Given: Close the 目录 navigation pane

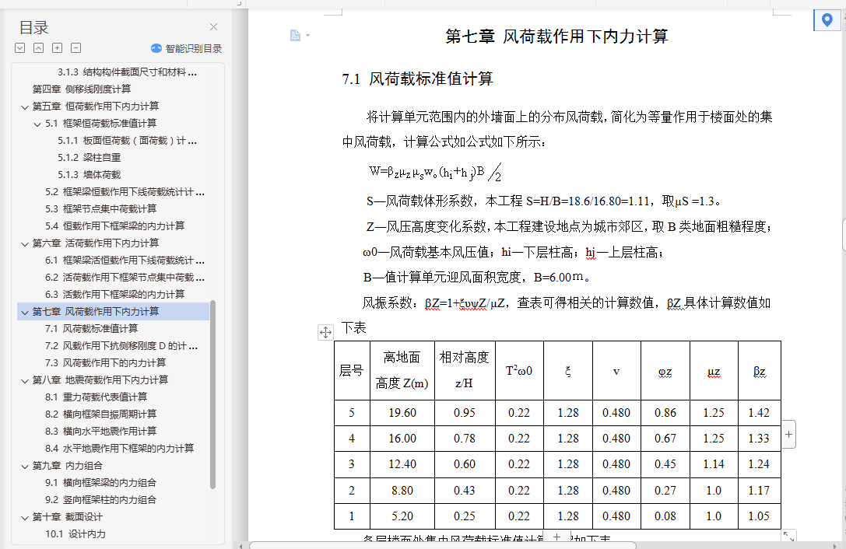Looking at the screenshot, I should tap(214, 27).
